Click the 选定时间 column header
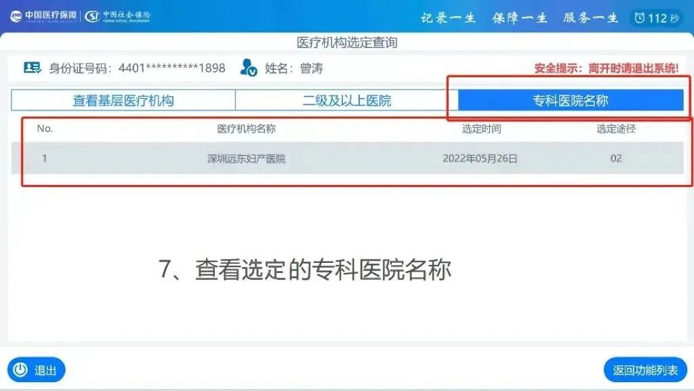 click(x=482, y=129)
